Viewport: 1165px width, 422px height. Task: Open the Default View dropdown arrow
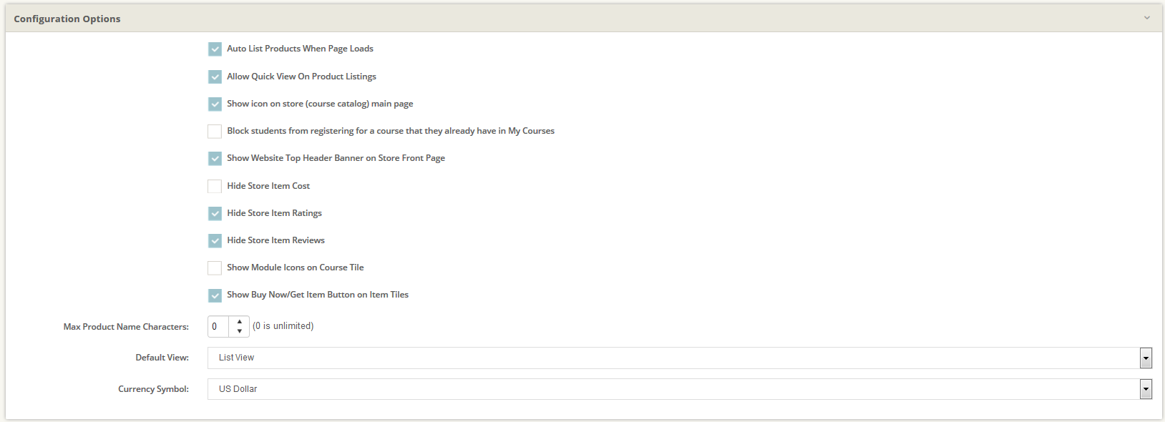[x=1146, y=358]
